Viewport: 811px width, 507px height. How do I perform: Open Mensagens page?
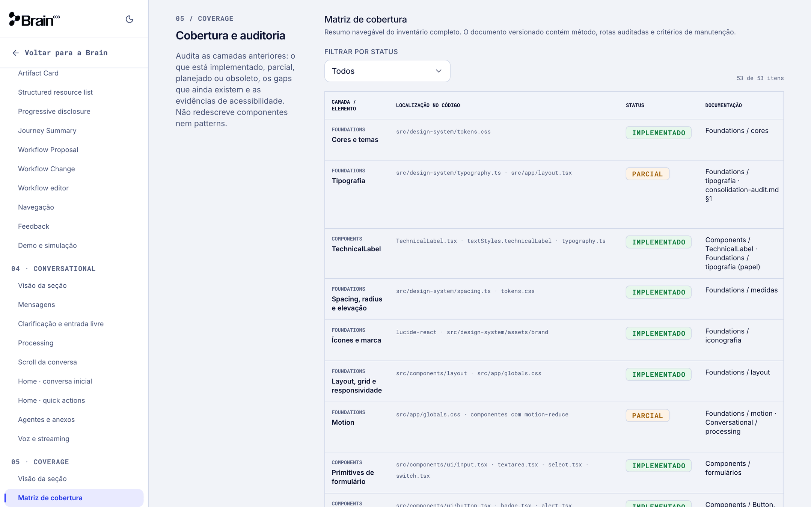36,305
